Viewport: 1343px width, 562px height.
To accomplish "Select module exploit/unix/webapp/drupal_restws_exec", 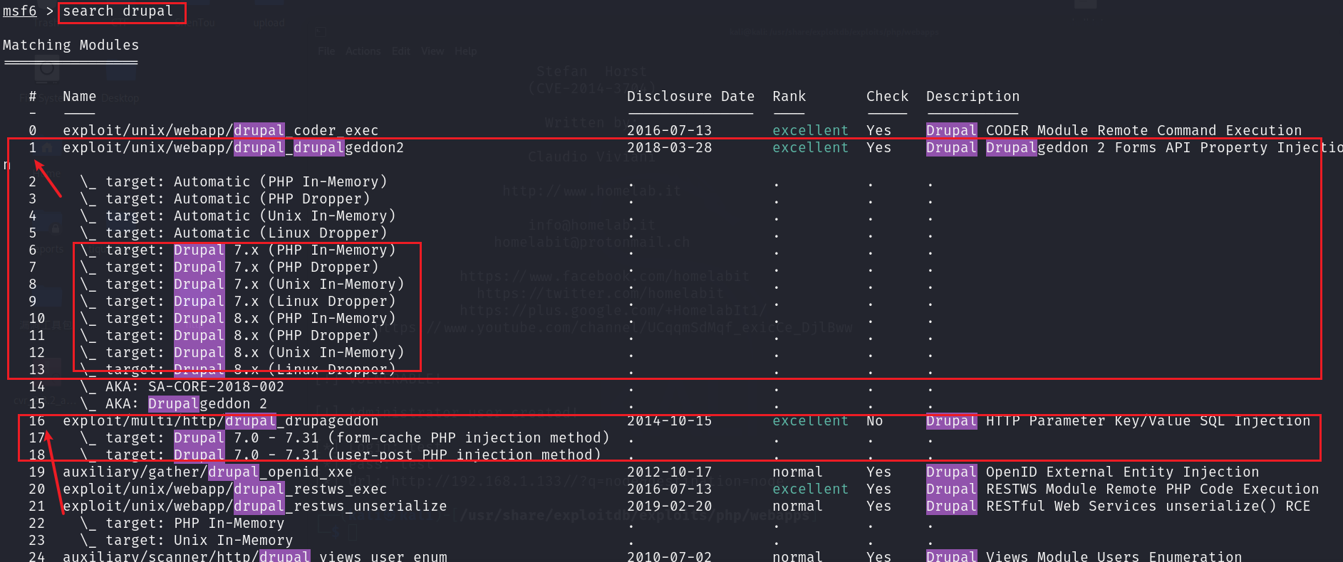I will (x=225, y=489).
